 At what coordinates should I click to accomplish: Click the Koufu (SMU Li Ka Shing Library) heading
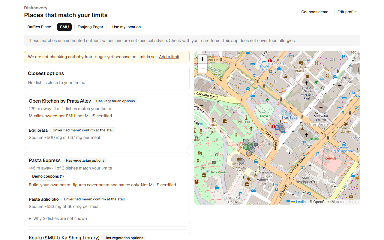click(x=64, y=238)
